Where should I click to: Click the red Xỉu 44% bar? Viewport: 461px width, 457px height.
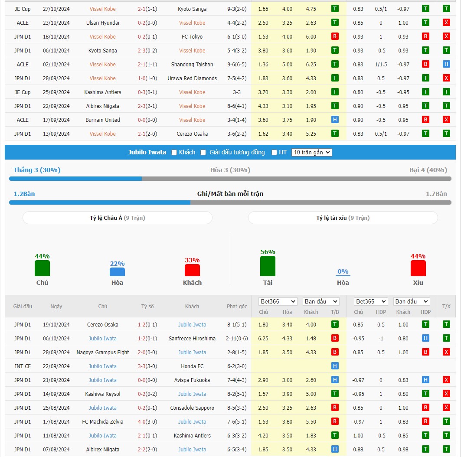tap(418, 268)
